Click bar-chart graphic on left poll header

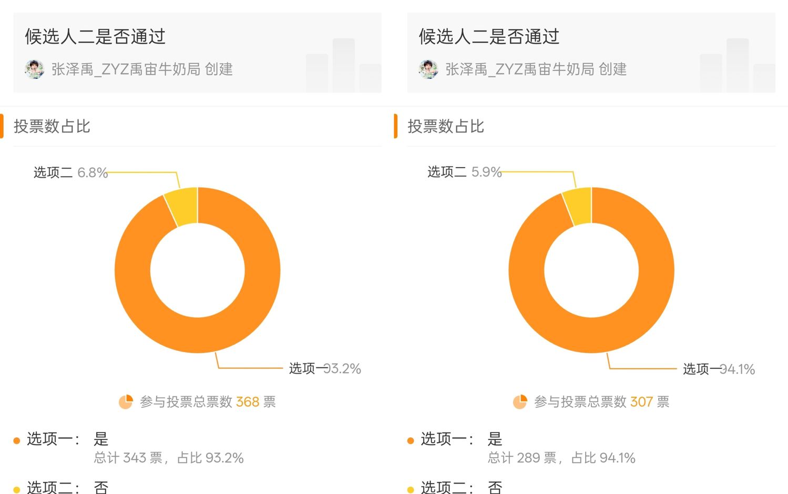(x=343, y=66)
